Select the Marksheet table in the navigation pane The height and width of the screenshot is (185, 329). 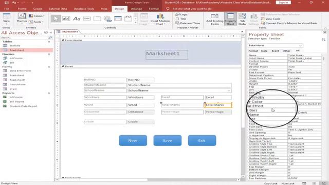(27, 50)
